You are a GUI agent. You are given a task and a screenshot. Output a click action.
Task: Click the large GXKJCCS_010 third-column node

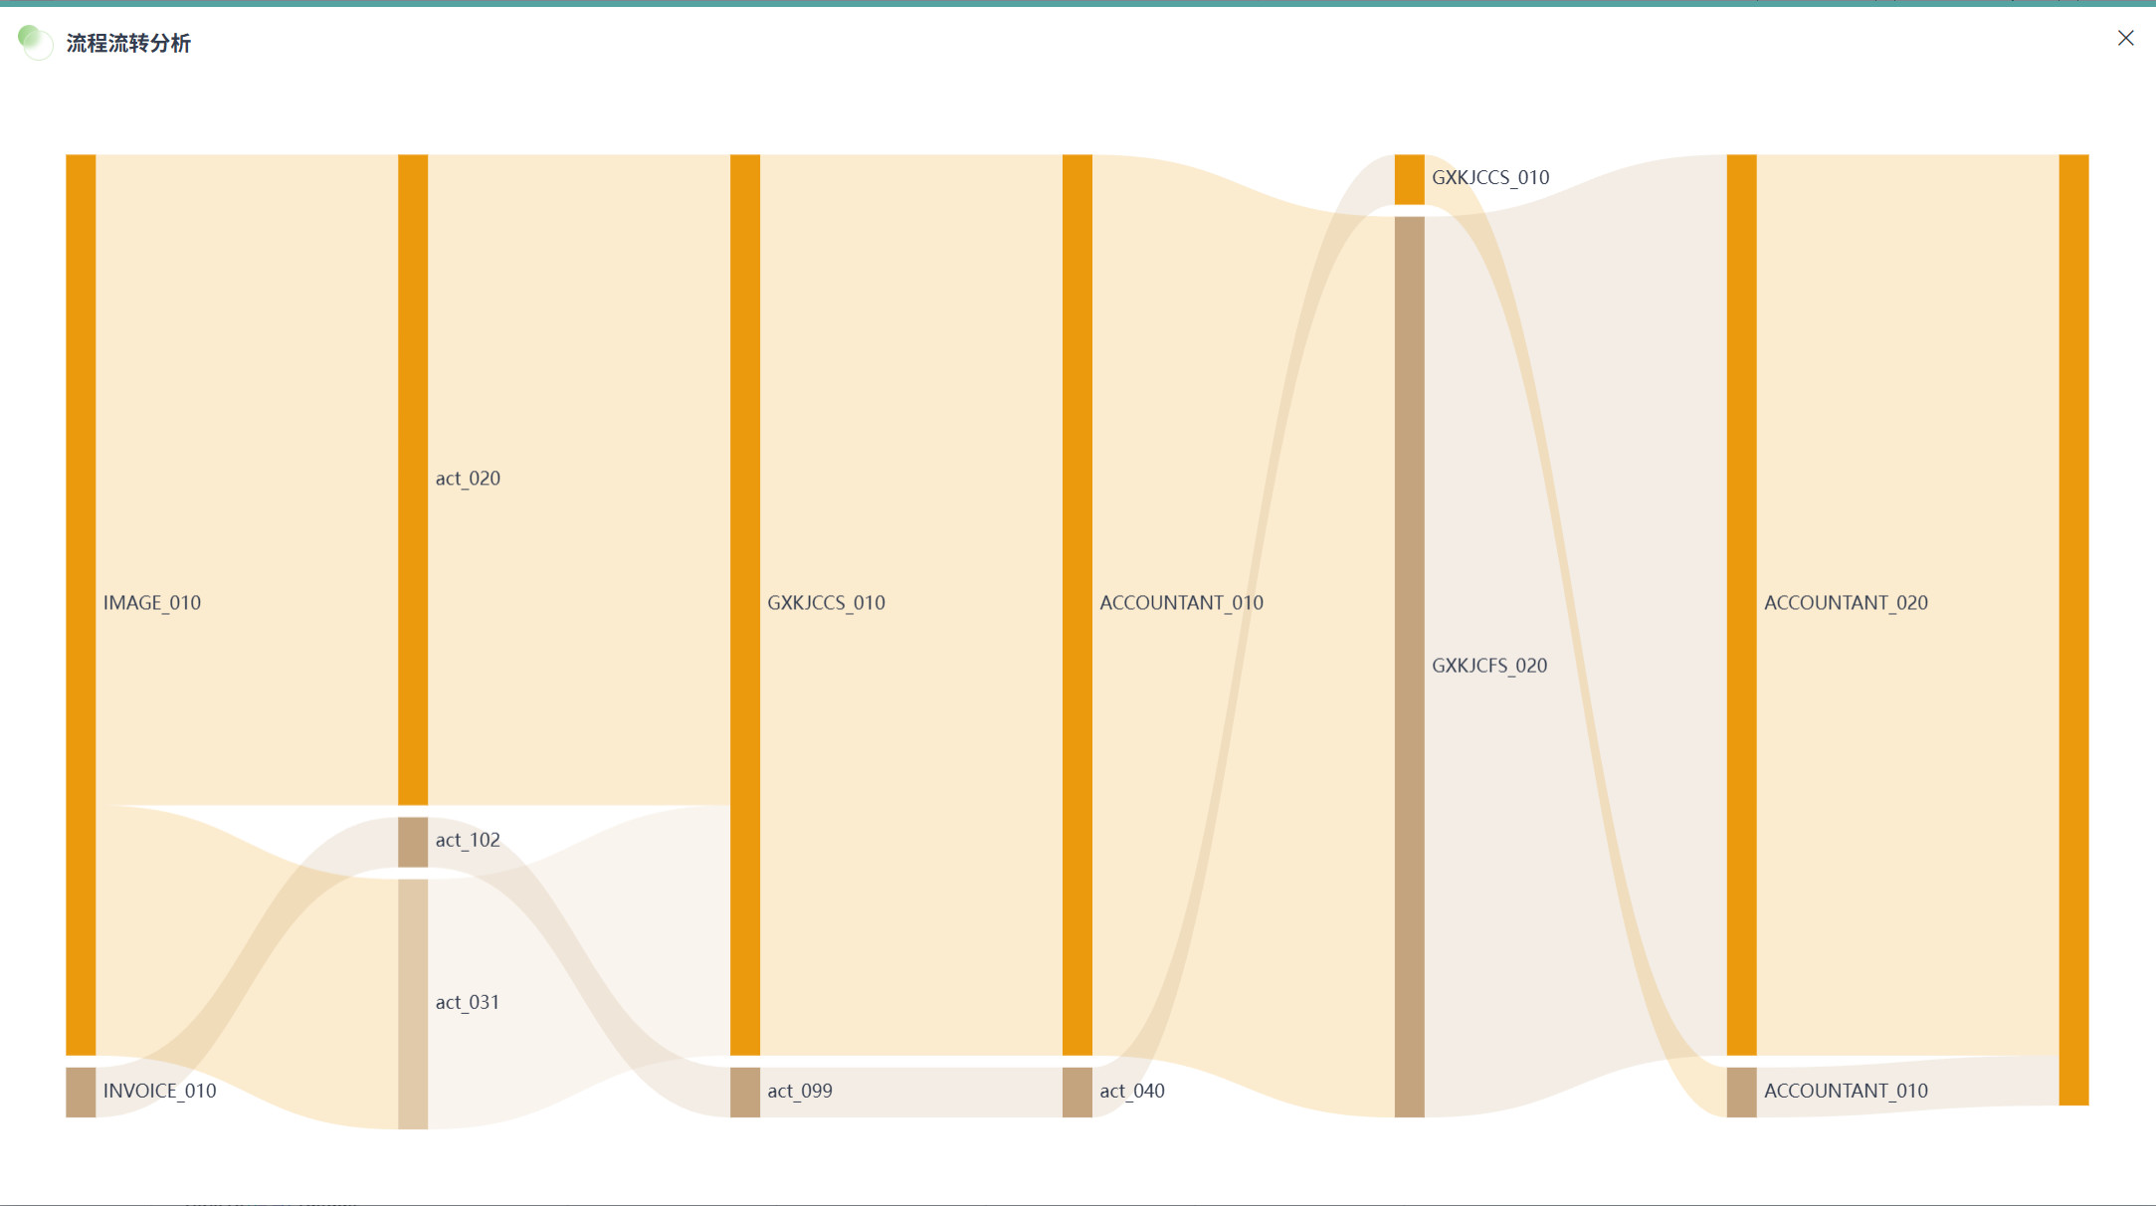pos(745,603)
